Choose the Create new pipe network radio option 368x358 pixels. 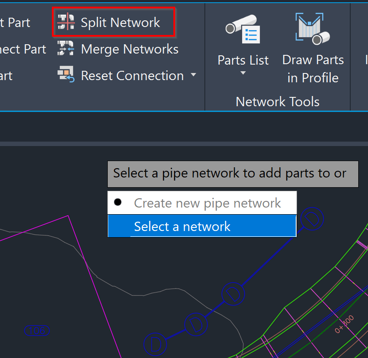coord(117,203)
